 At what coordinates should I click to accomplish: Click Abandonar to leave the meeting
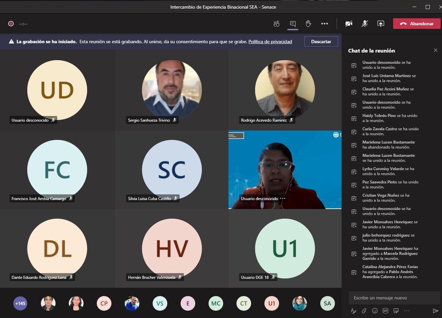click(x=417, y=24)
